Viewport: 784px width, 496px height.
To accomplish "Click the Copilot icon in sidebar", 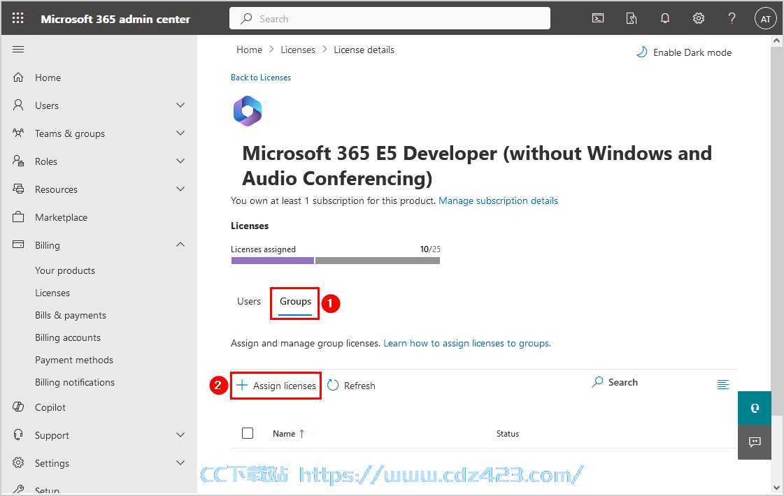I will pos(18,407).
